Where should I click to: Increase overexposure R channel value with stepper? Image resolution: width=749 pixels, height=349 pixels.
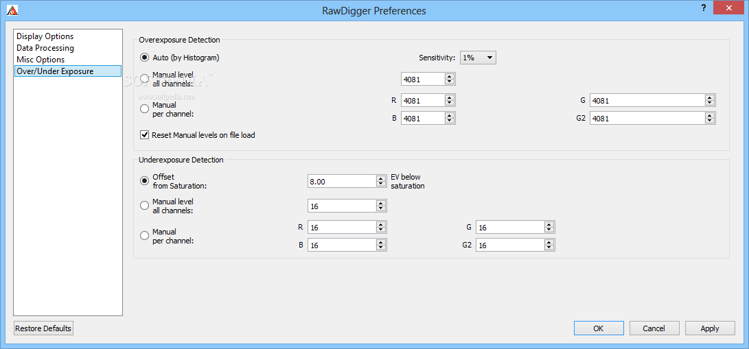click(x=450, y=98)
